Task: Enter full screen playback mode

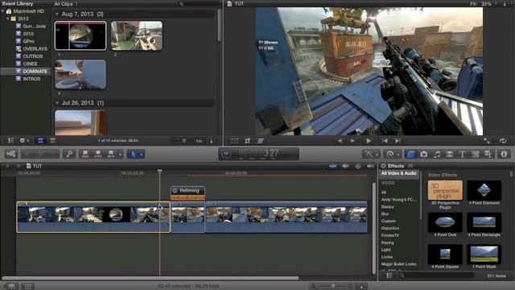Action: (487, 141)
